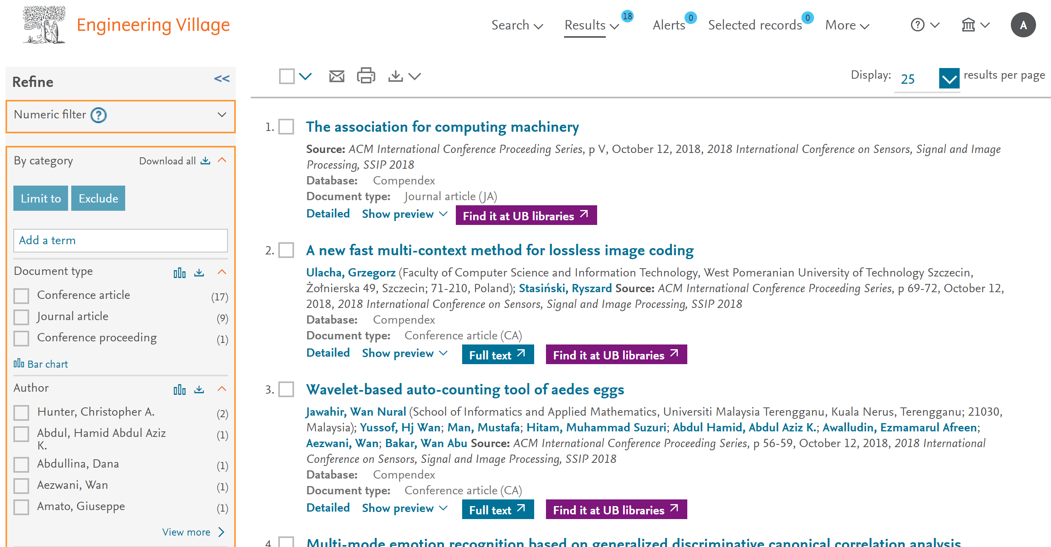Viewport: 1051px width, 547px height.
Task: Click the Add a term input field
Action: point(120,241)
